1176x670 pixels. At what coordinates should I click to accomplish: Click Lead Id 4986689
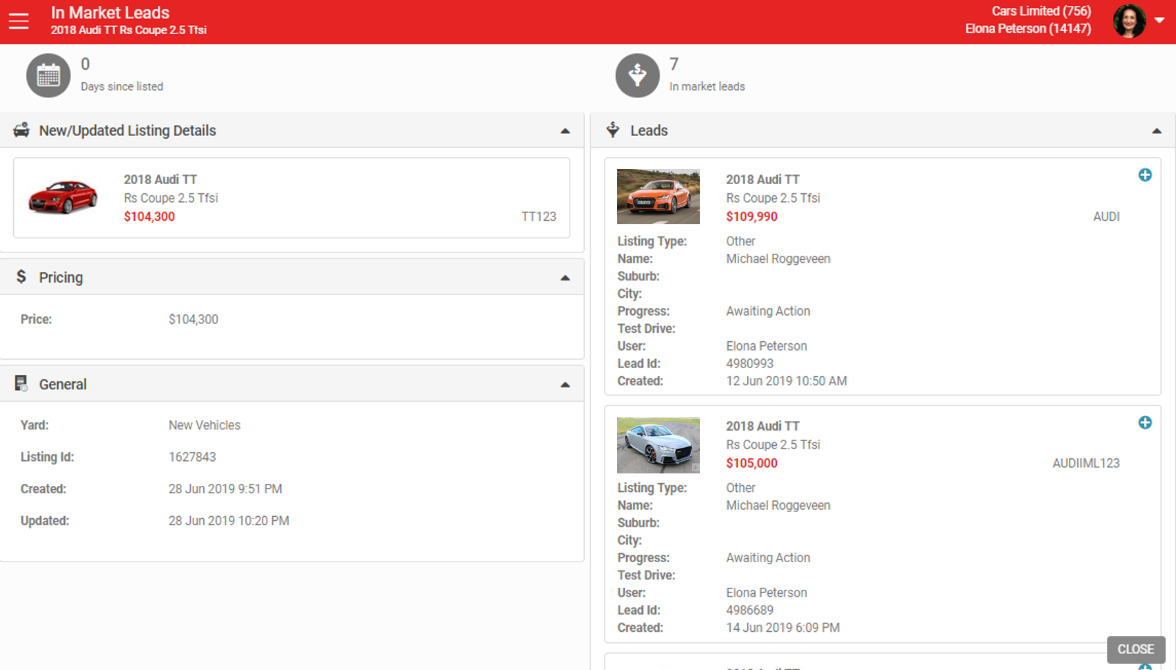click(750, 610)
